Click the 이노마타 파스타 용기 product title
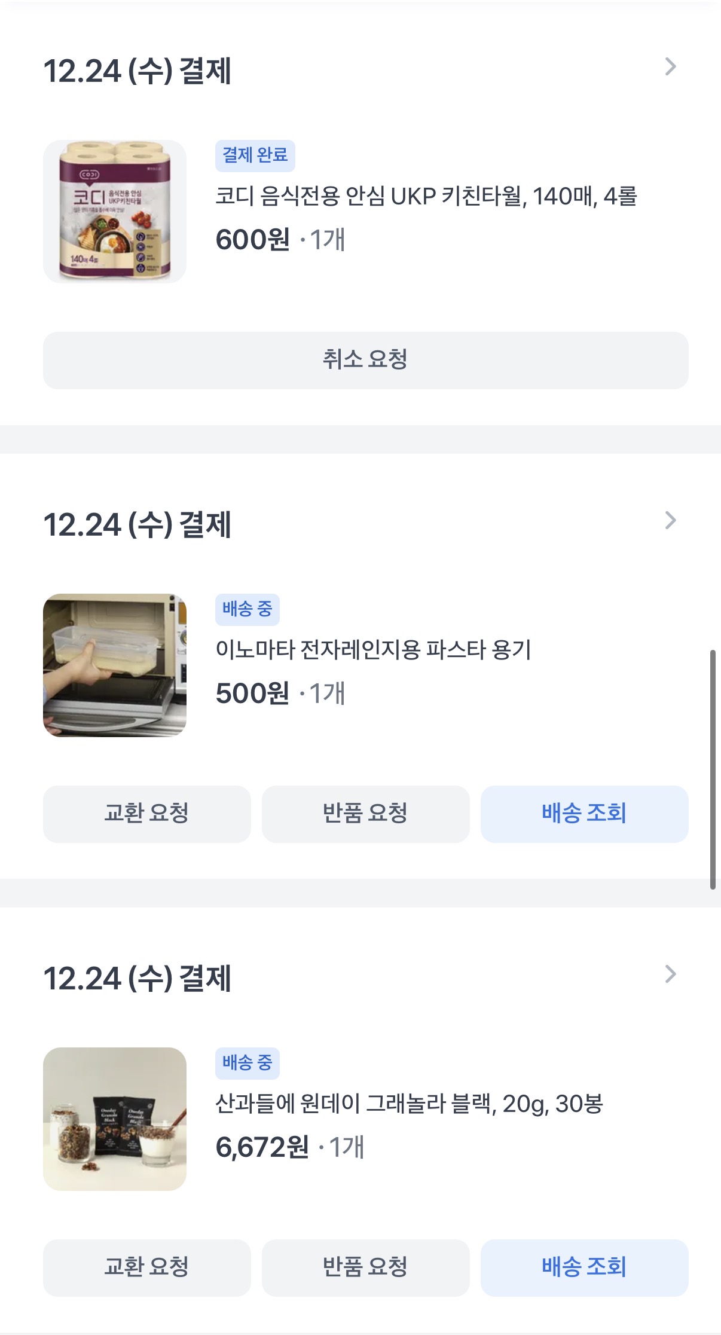This screenshot has height=1335, width=721. pos(373,650)
